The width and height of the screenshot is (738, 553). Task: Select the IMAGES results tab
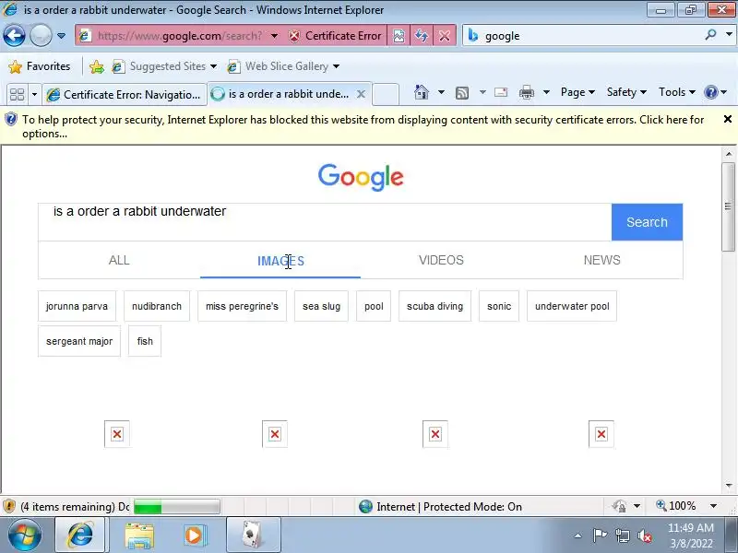(x=280, y=261)
